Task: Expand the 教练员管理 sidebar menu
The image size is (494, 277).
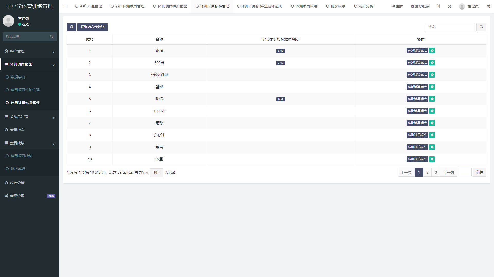Action: pos(30,117)
